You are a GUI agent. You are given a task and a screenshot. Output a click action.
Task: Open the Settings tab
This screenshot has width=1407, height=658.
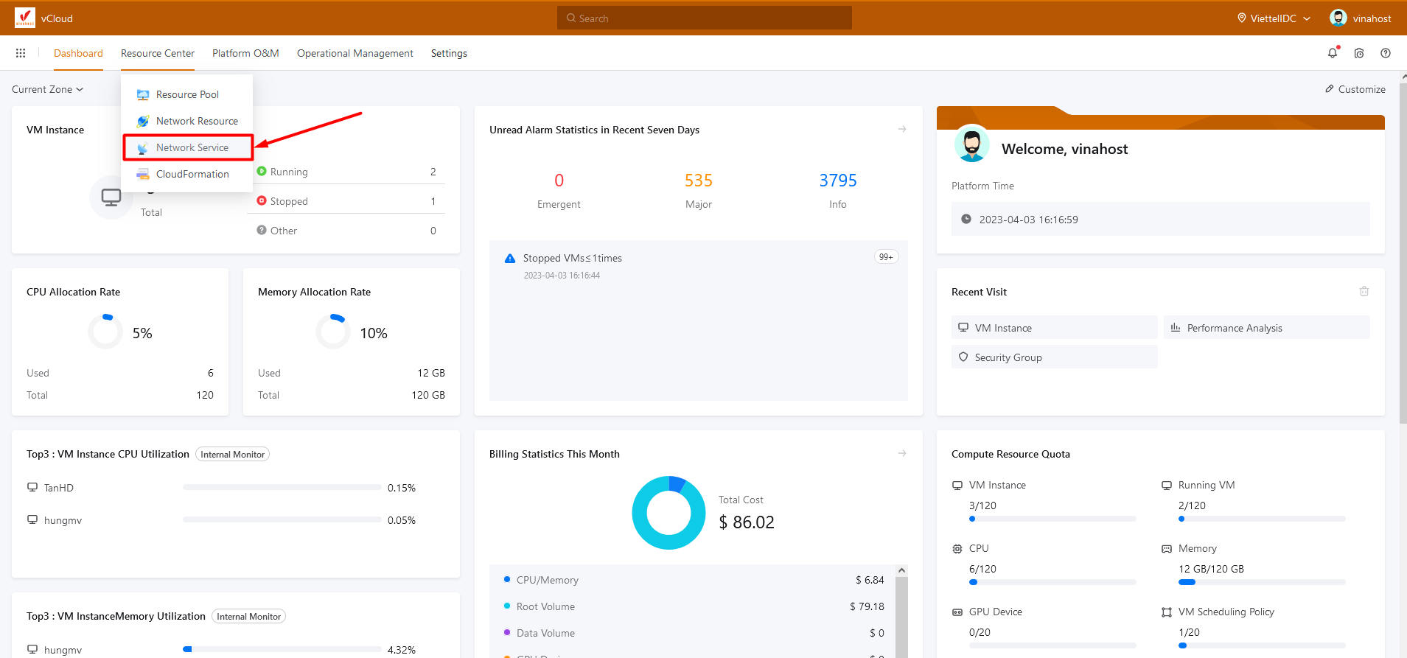(449, 53)
